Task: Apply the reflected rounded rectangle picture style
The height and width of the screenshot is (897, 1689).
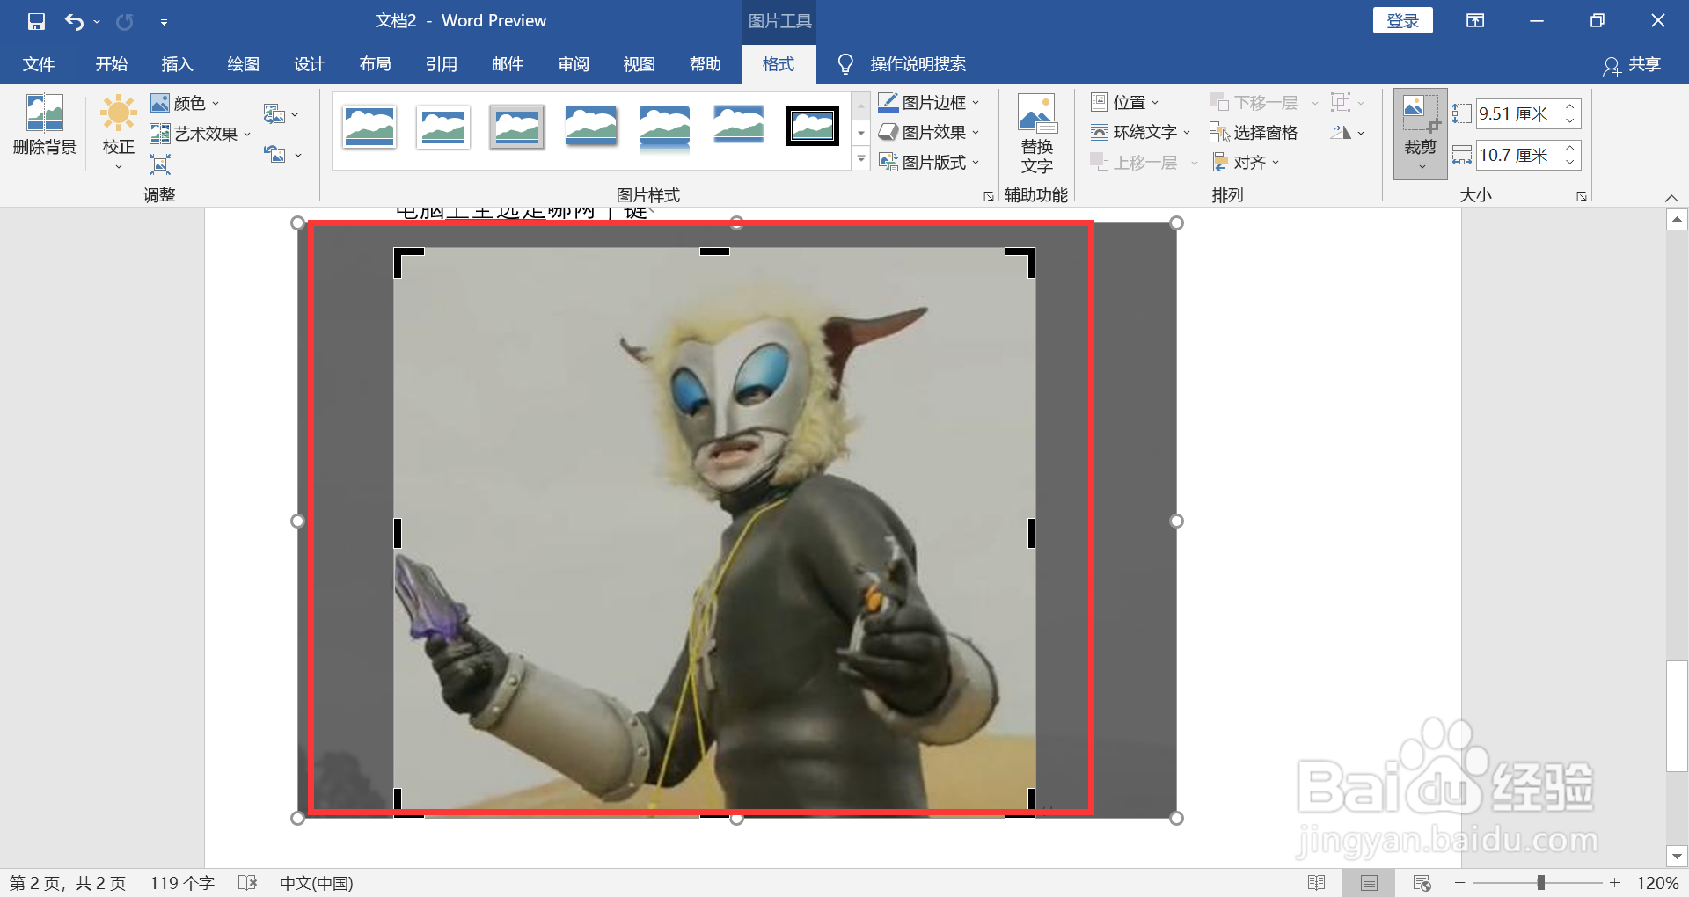Action: [665, 129]
